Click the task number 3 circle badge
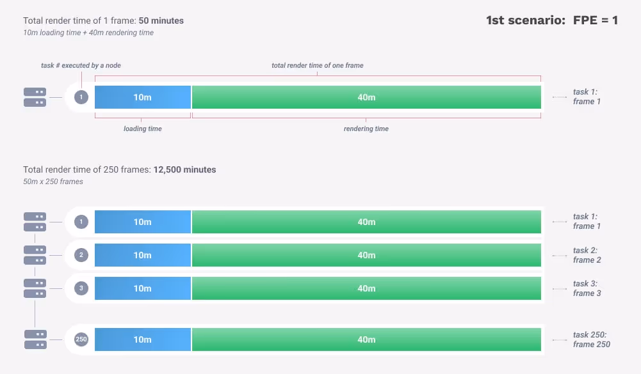The image size is (641, 374). pos(81,288)
